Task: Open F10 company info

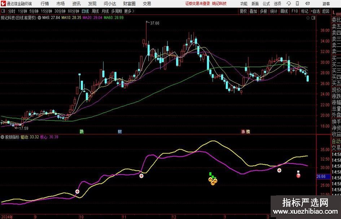Action: tap(295, 11)
